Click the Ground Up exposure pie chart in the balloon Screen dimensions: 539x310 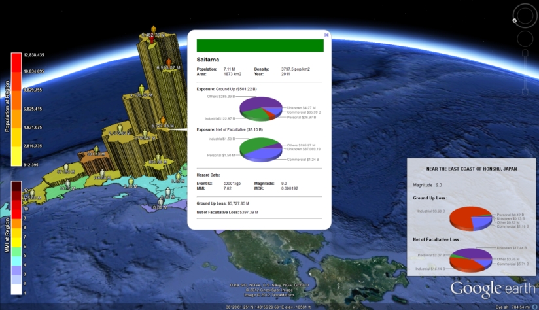(x=261, y=109)
